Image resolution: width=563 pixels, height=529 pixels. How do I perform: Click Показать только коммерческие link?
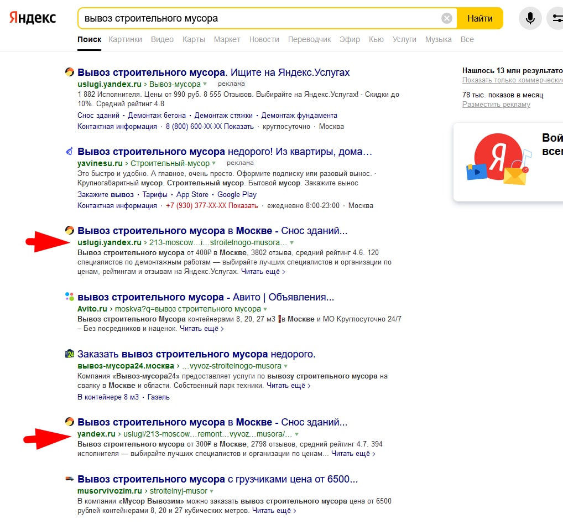point(513,80)
